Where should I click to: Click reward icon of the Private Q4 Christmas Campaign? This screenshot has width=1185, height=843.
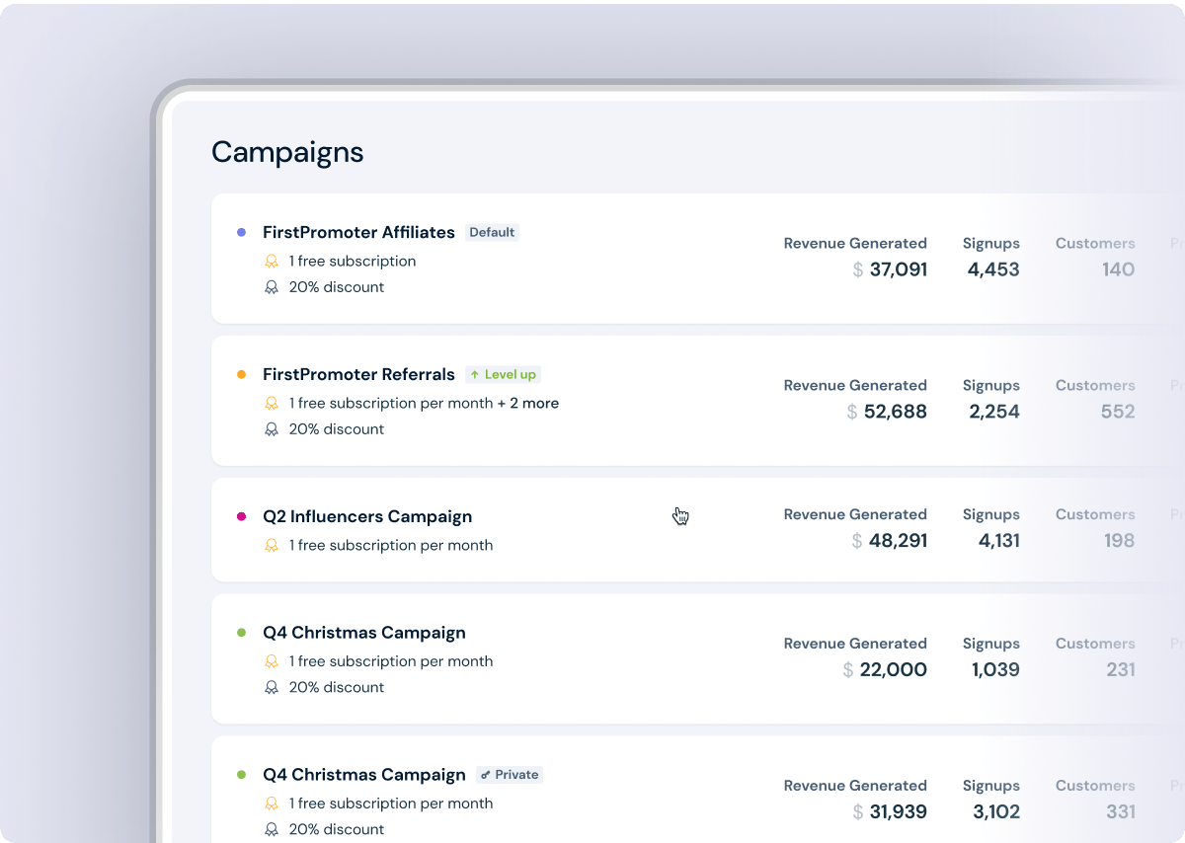pos(272,804)
